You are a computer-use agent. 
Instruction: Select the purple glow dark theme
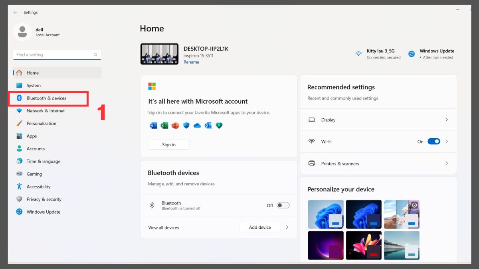(x=326, y=245)
